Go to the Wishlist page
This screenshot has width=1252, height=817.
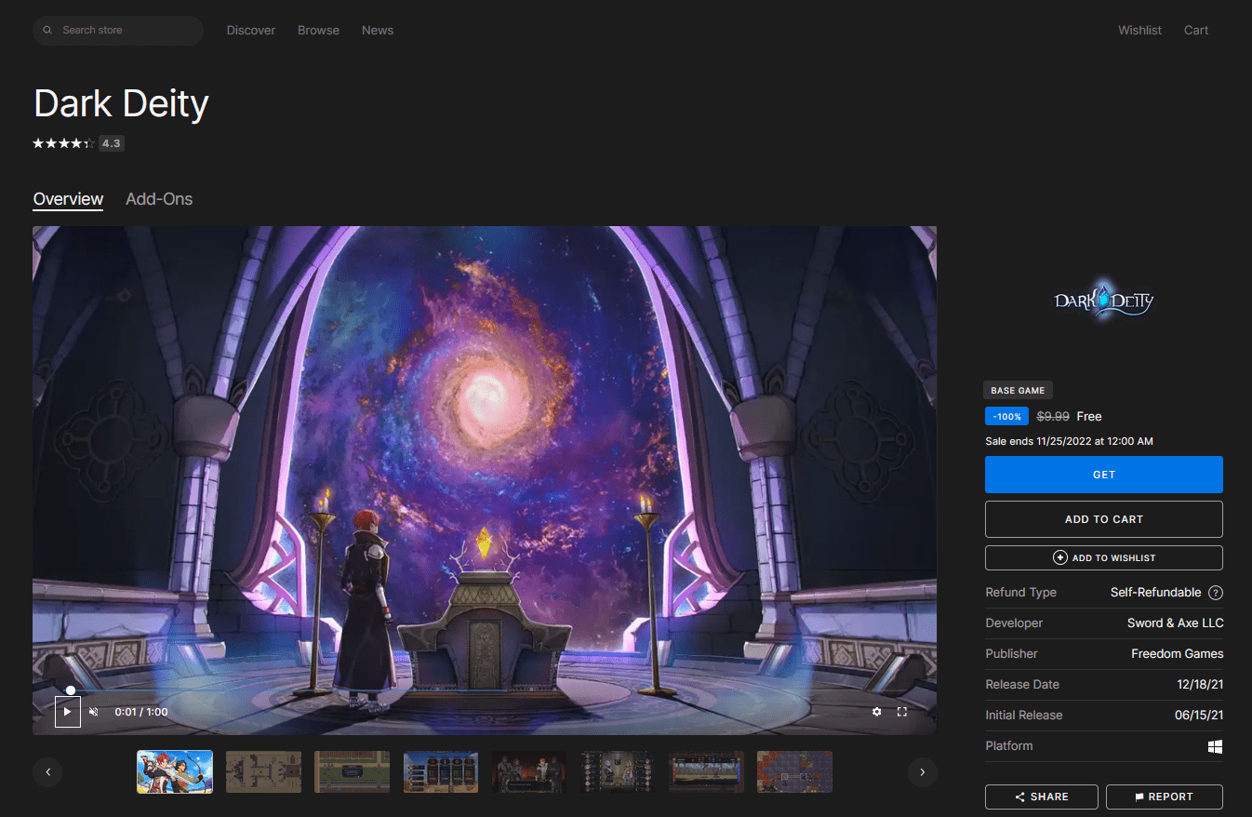(1139, 31)
